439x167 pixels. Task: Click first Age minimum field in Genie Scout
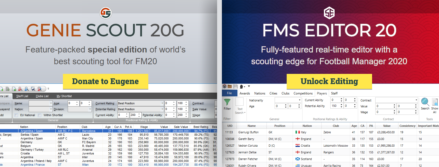coord(73,103)
